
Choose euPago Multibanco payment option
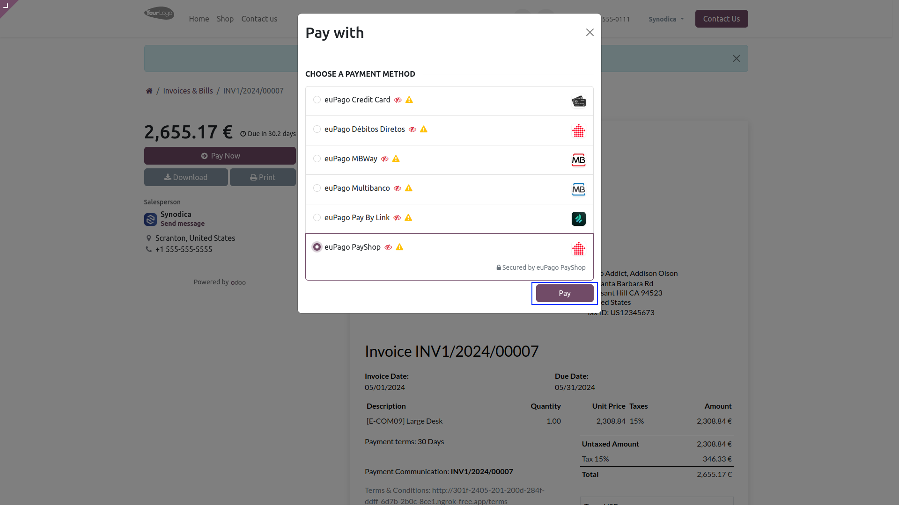[x=317, y=188]
